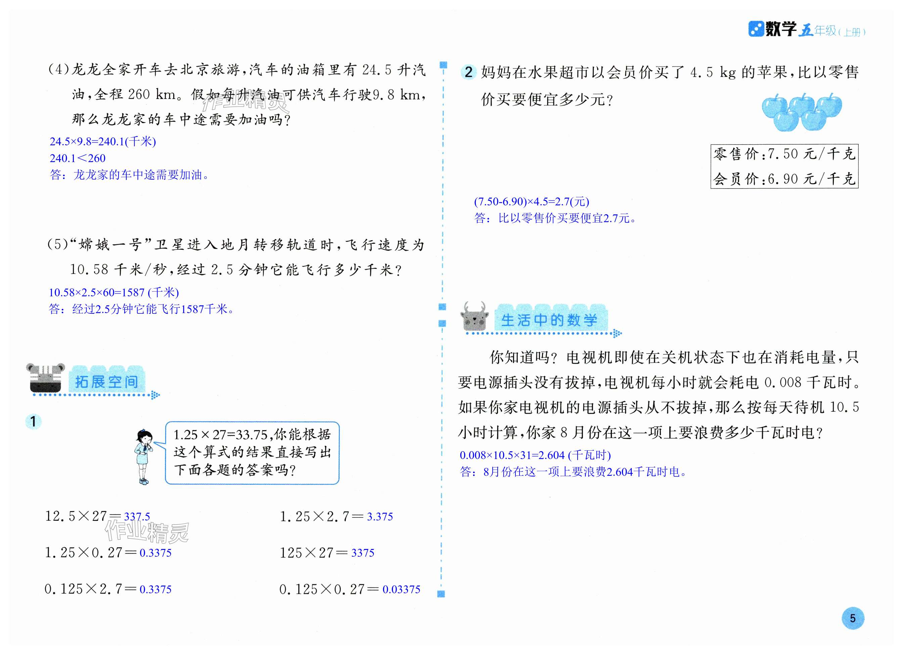Click the answer 3375 after 125×27
This screenshot has height=655, width=903.
(362, 553)
